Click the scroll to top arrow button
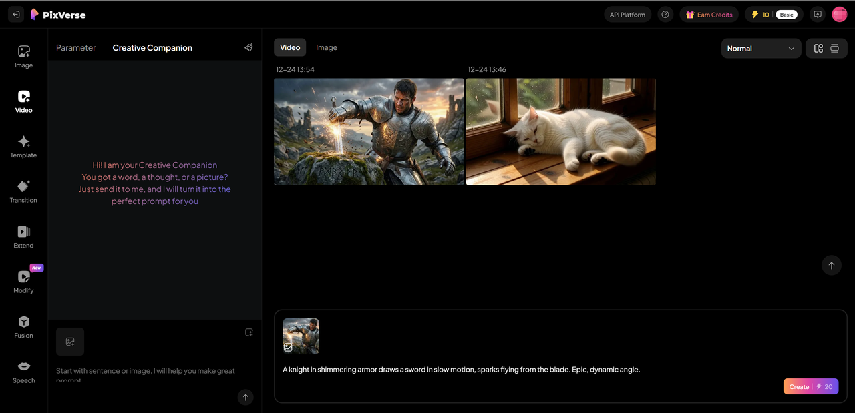This screenshot has height=413, width=855. (x=831, y=266)
